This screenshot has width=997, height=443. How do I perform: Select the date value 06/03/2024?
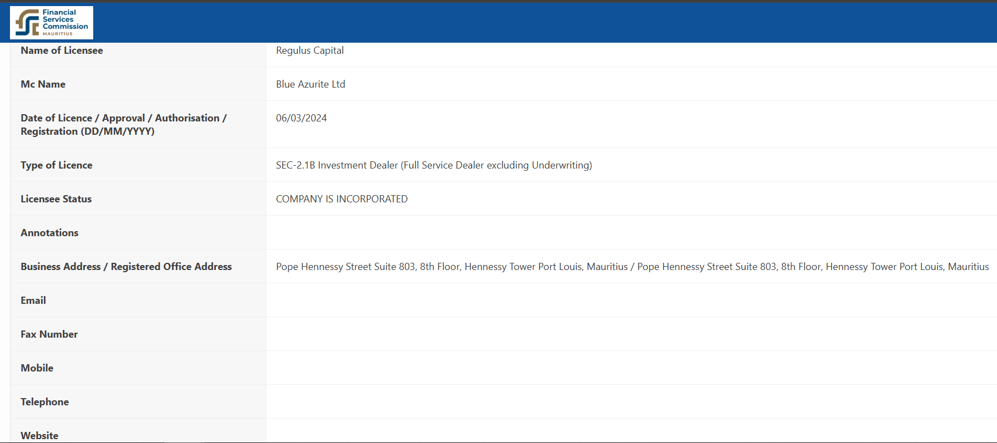[301, 118]
